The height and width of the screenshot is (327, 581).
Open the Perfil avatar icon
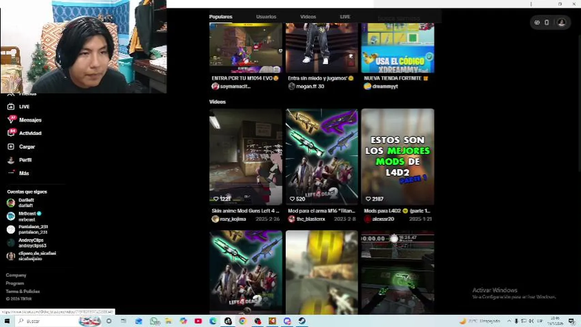click(x=11, y=160)
